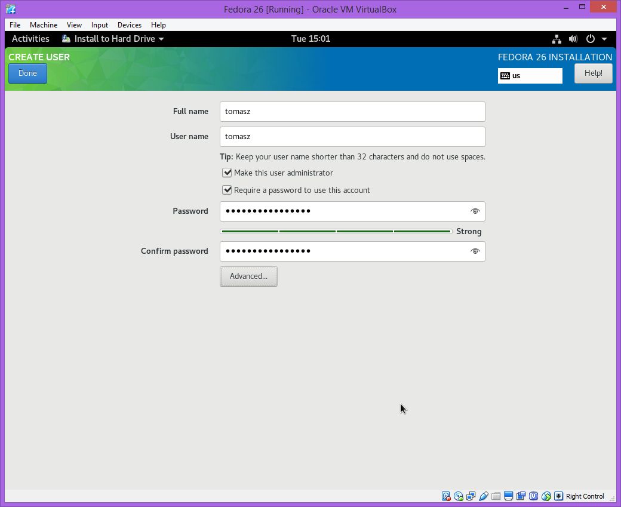
Task: Click the video capture indicator icon
Action: coord(521,496)
